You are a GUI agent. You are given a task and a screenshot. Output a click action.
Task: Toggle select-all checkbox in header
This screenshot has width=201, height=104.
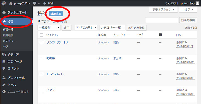point(41,35)
